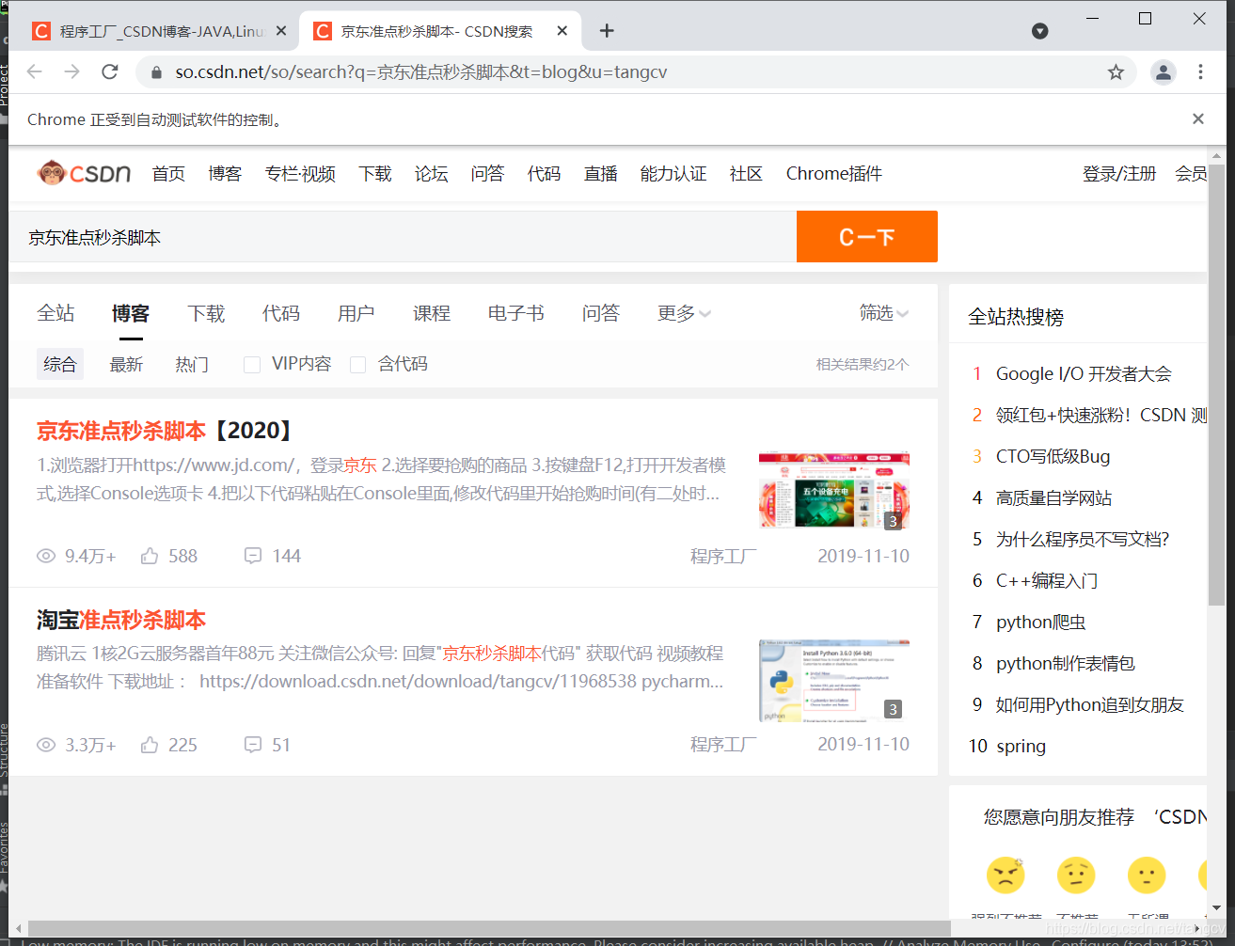Toggle the VIP内容 checkbox
Screen dimensions: 1235x946
click(x=252, y=365)
